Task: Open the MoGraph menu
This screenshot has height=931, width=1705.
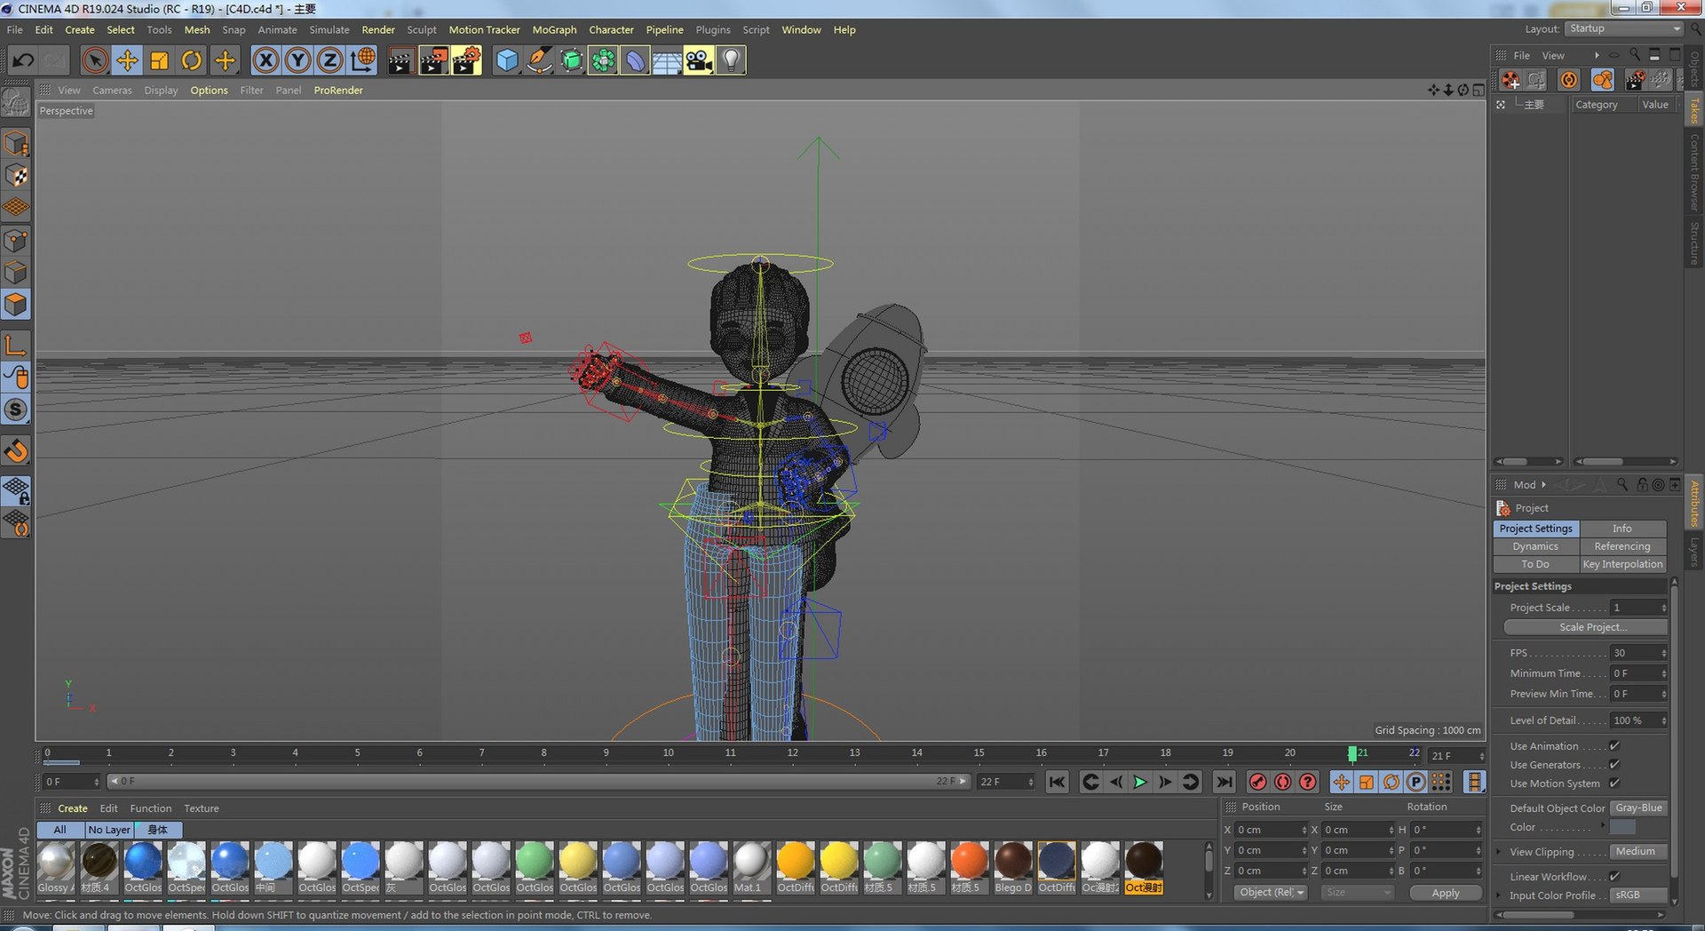Action: [554, 30]
